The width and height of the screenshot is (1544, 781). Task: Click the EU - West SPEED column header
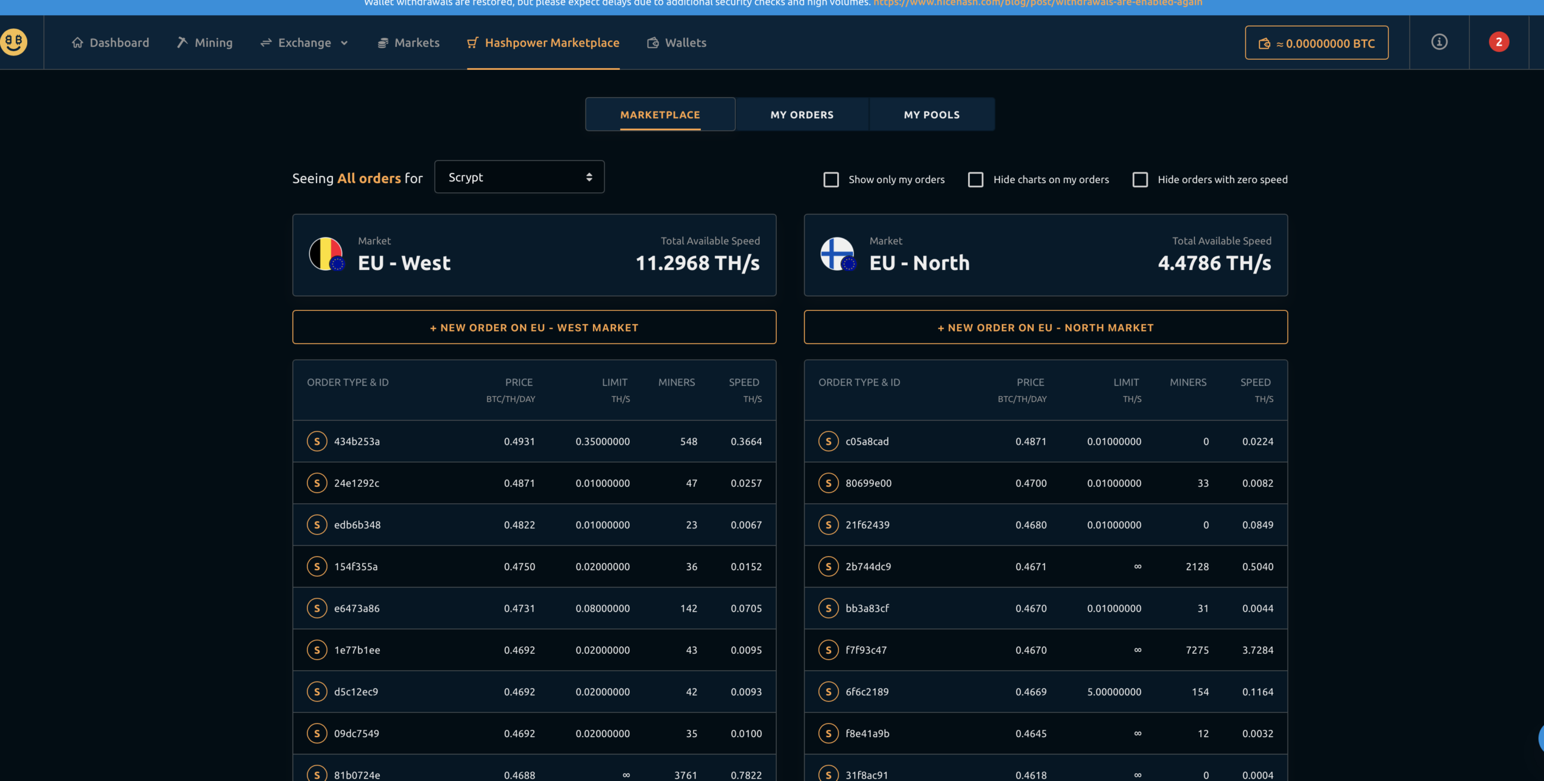(744, 382)
